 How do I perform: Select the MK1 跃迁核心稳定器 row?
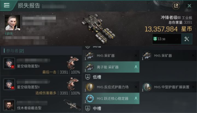tap(111, 98)
